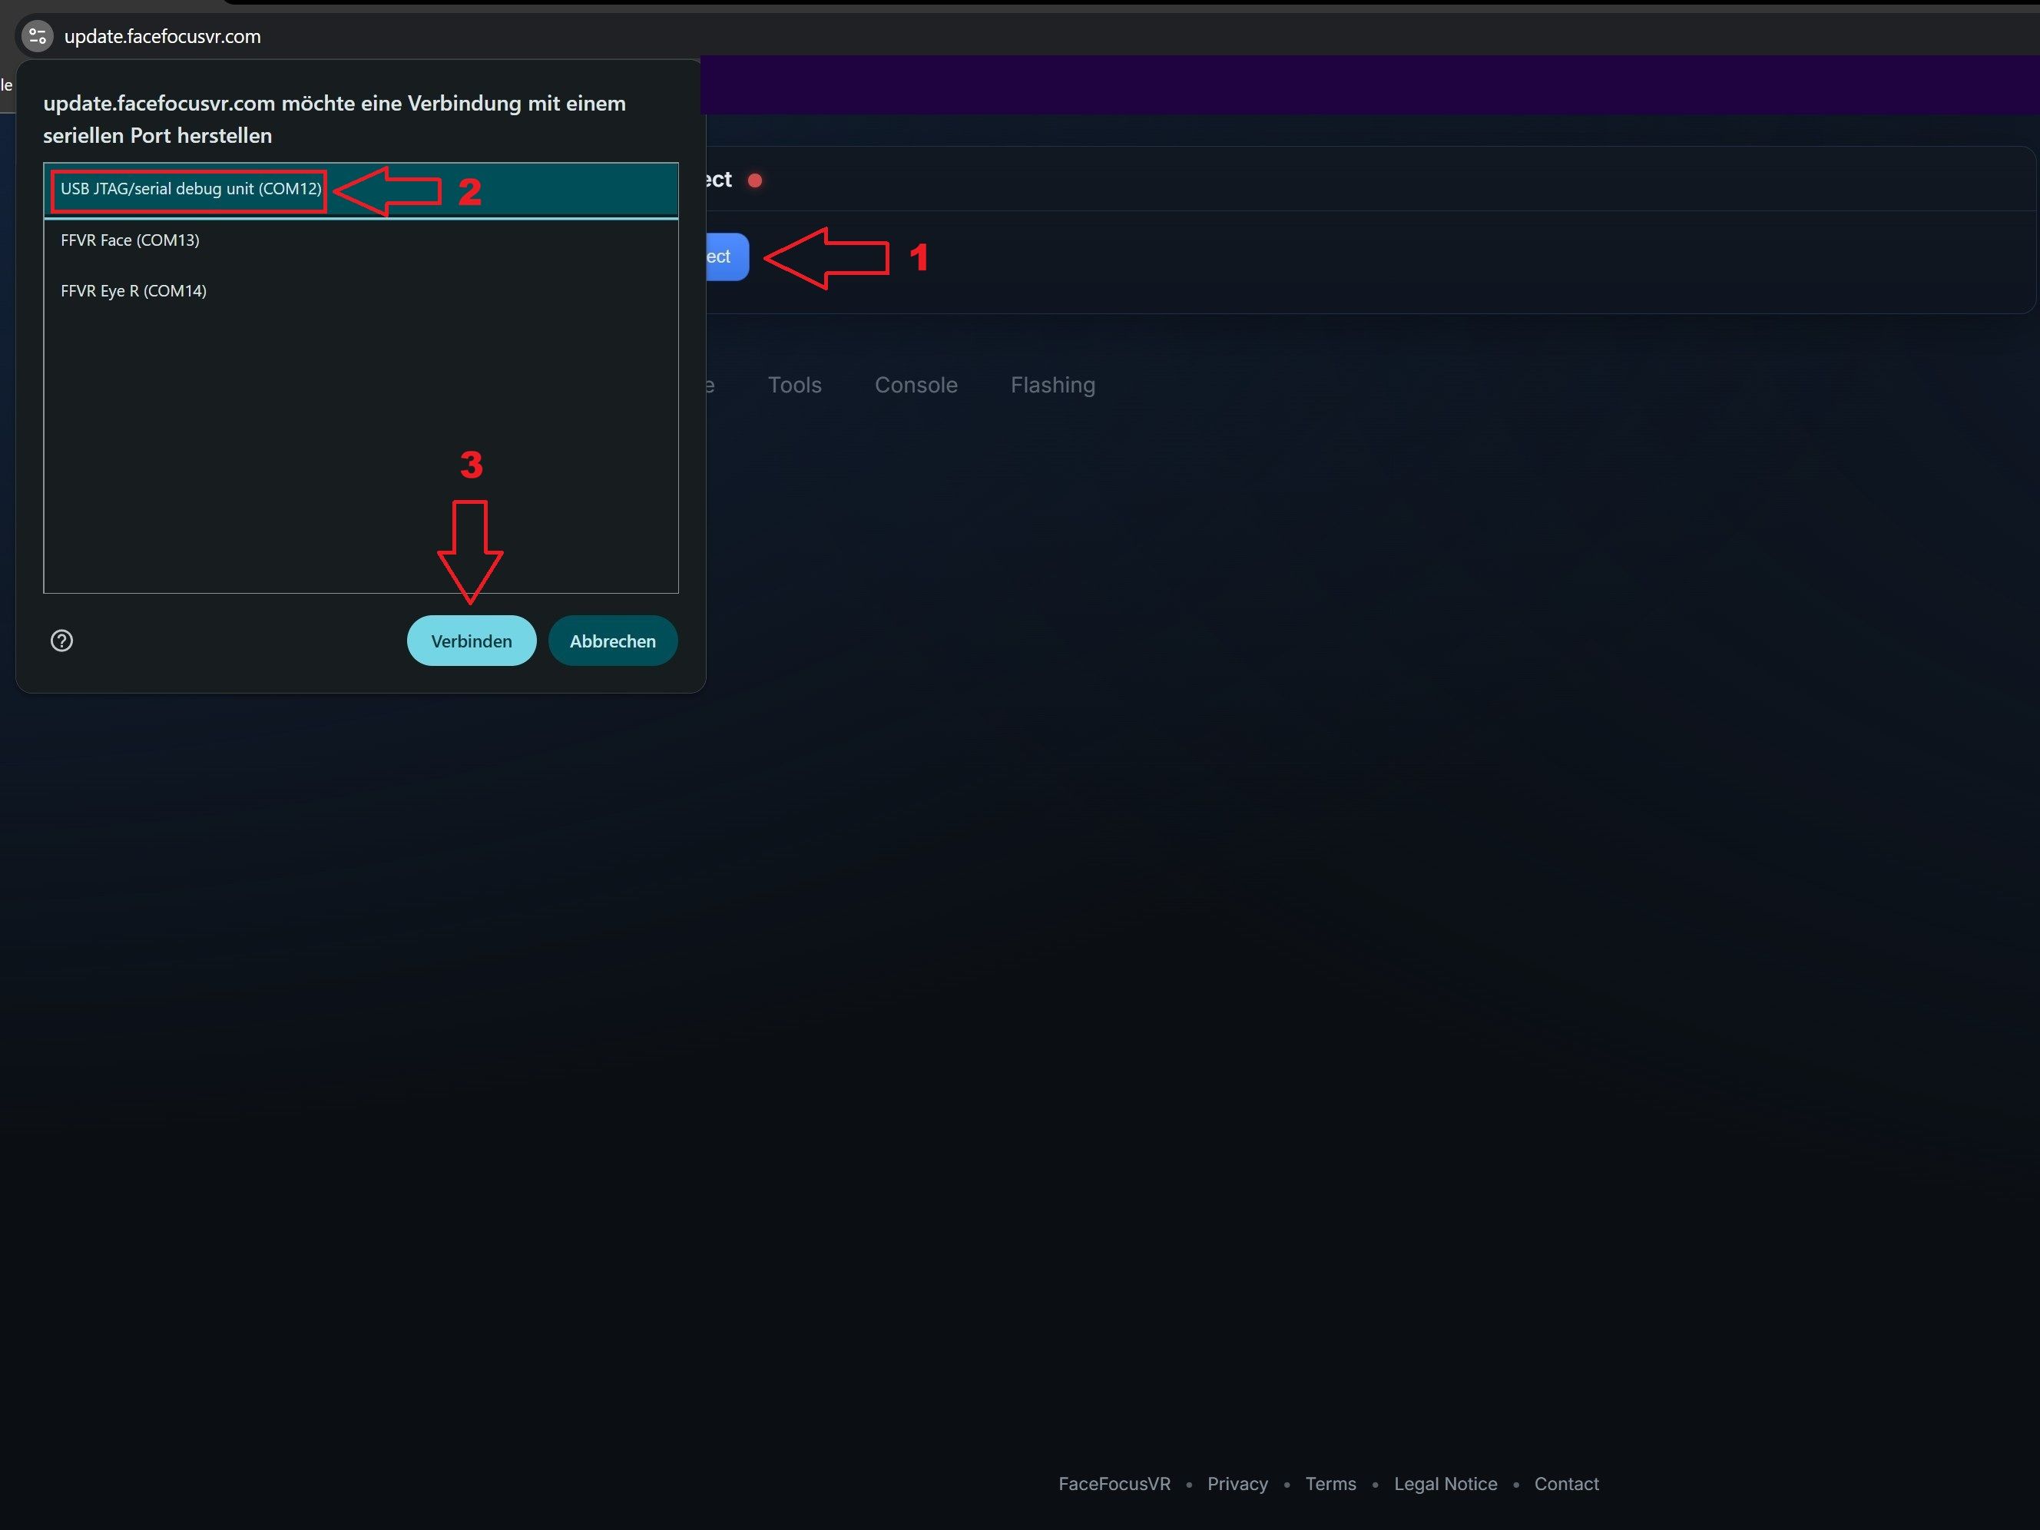The width and height of the screenshot is (2040, 1530).
Task: Switch to the Tools tab
Action: tap(794, 385)
